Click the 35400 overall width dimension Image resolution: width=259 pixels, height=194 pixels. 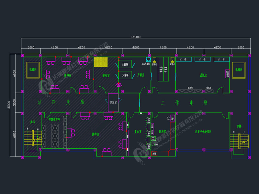tap(136, 37)
